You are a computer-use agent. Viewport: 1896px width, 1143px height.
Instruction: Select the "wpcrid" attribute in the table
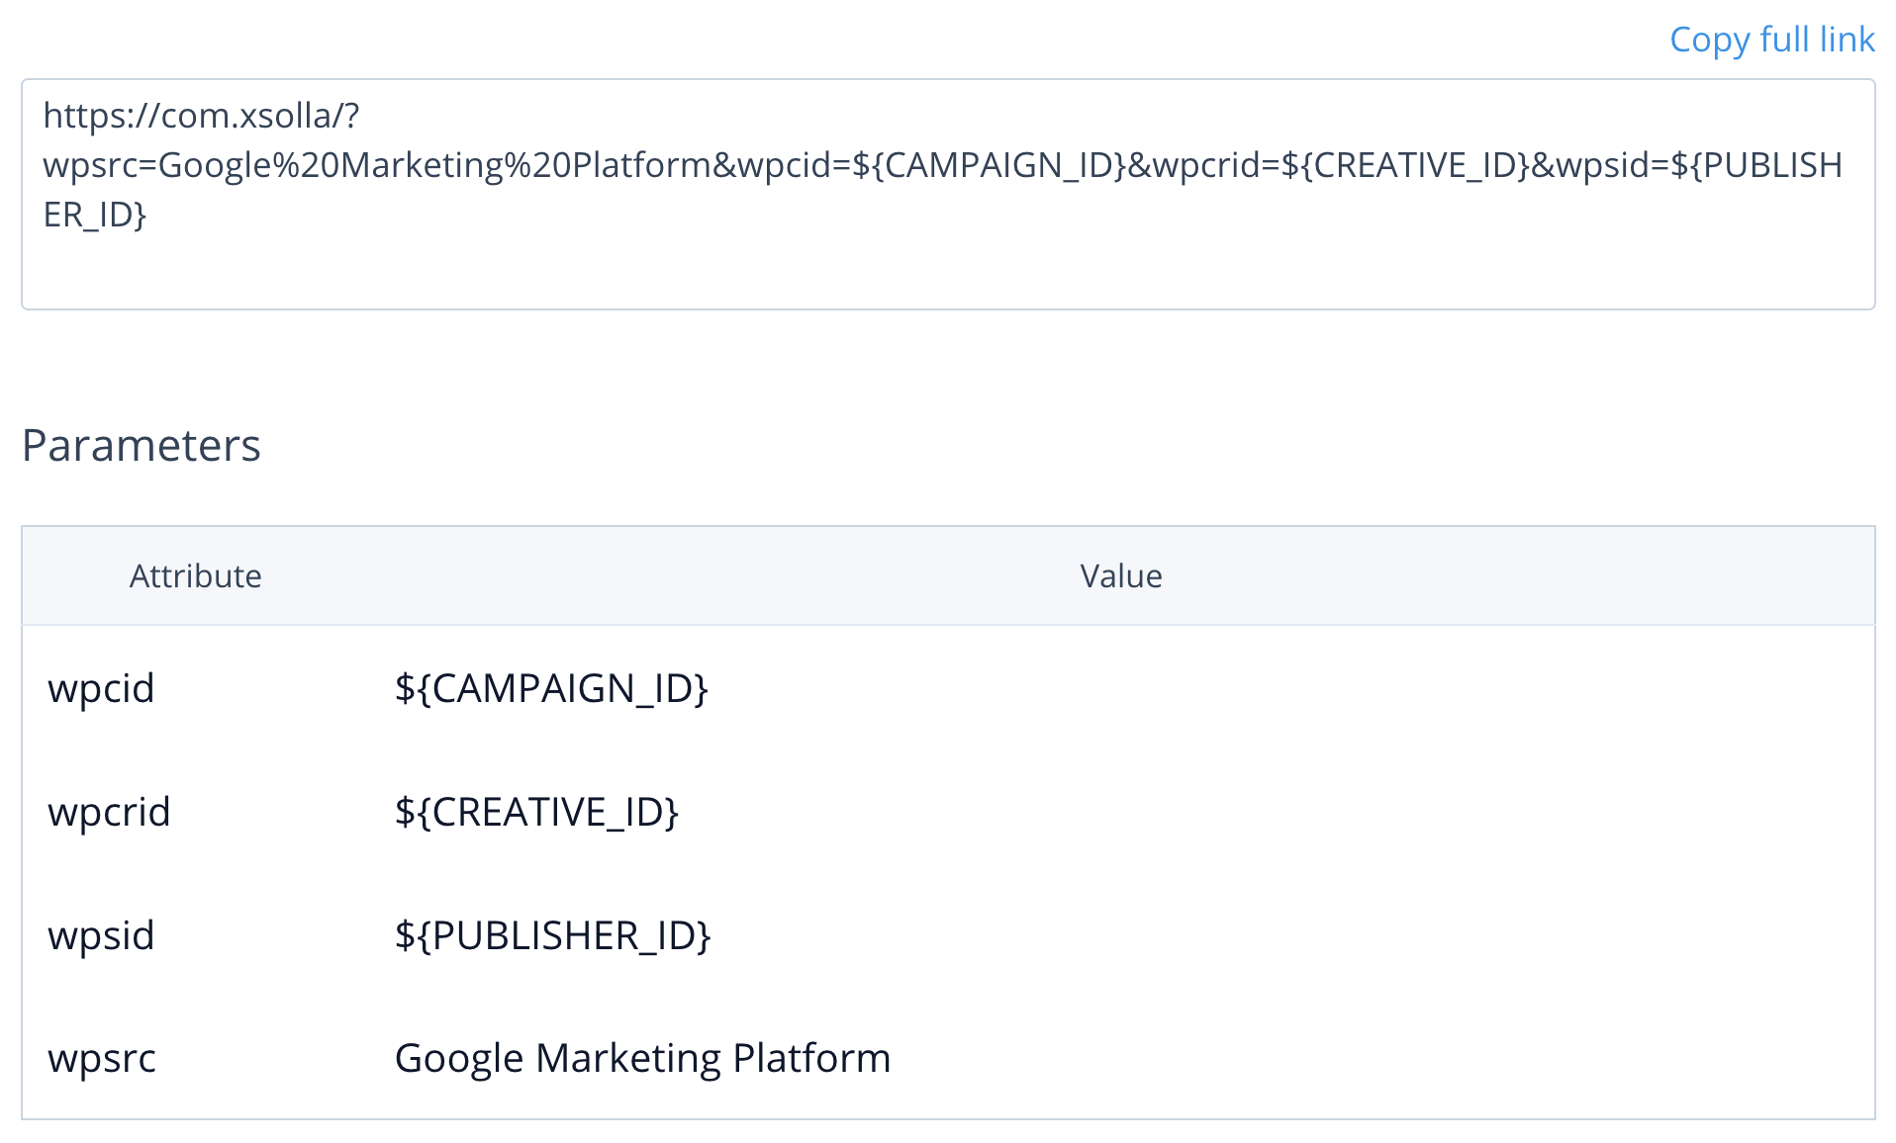(x=109, y=812)
